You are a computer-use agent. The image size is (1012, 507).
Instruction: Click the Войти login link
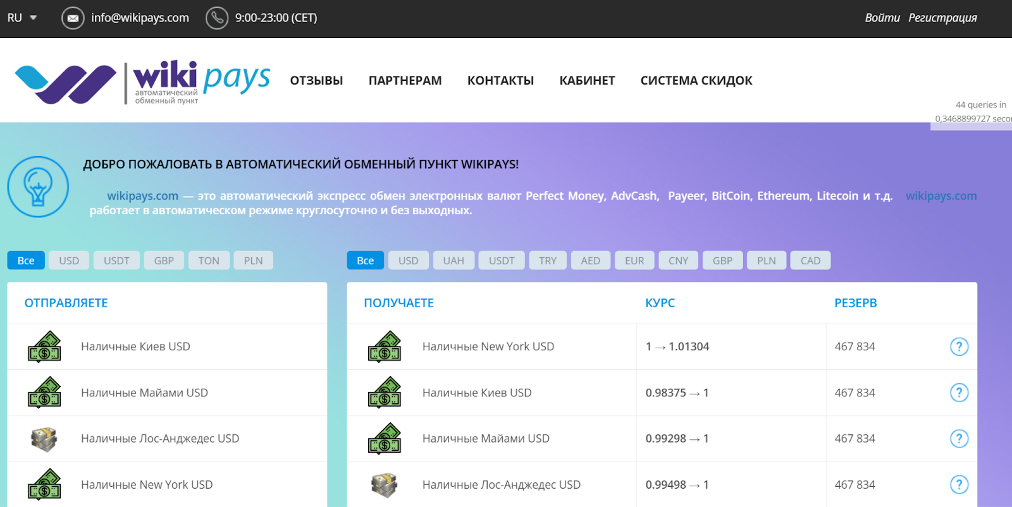click(882, 18)
